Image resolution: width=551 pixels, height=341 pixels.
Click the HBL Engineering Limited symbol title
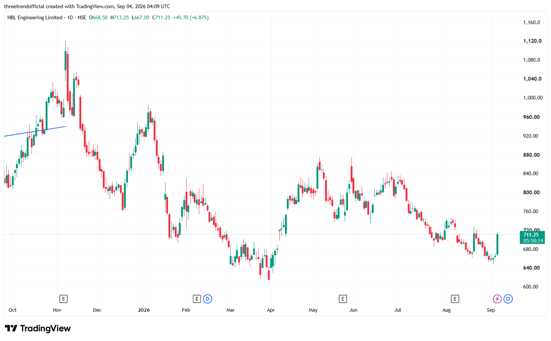(x=35, y=17)
